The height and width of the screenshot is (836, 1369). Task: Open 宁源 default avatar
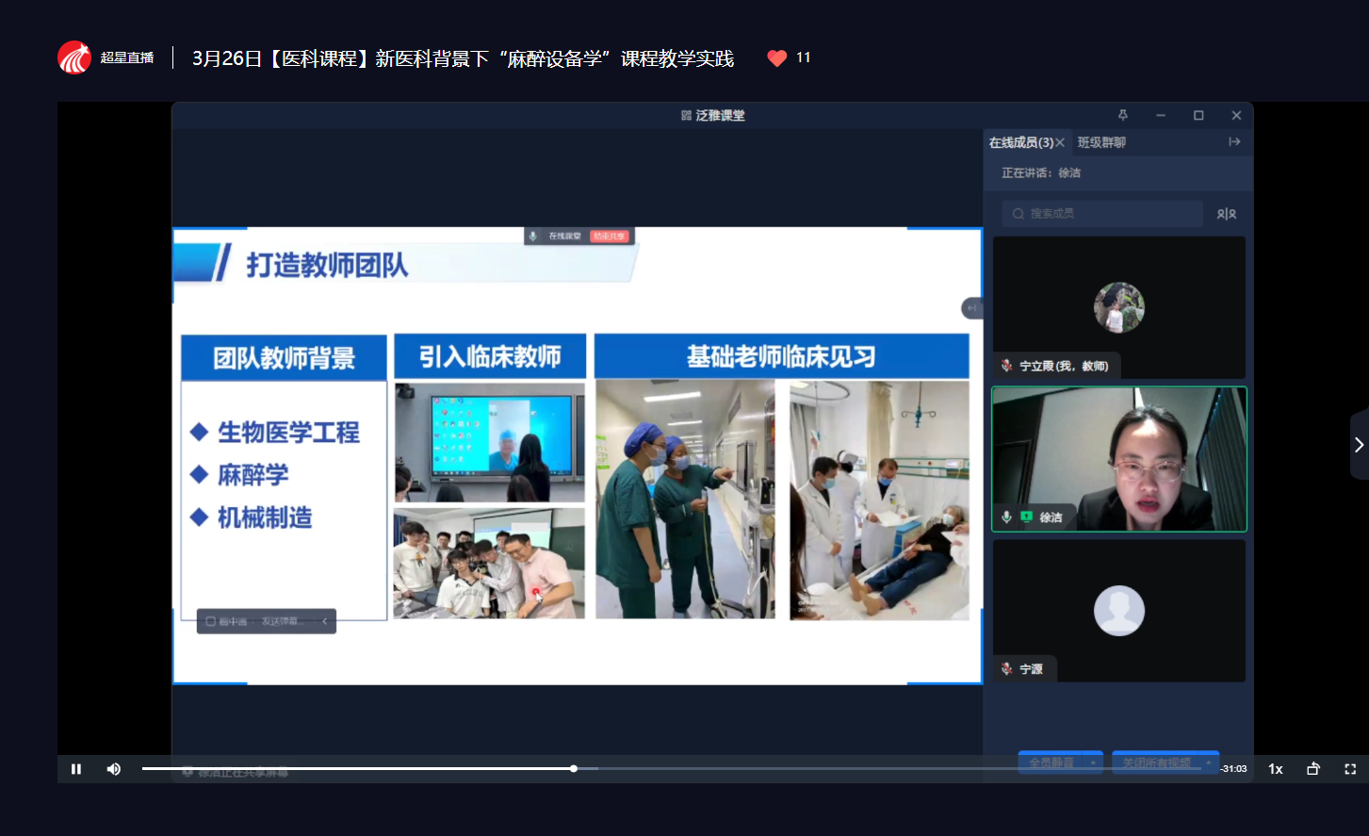coord(1118,611)
